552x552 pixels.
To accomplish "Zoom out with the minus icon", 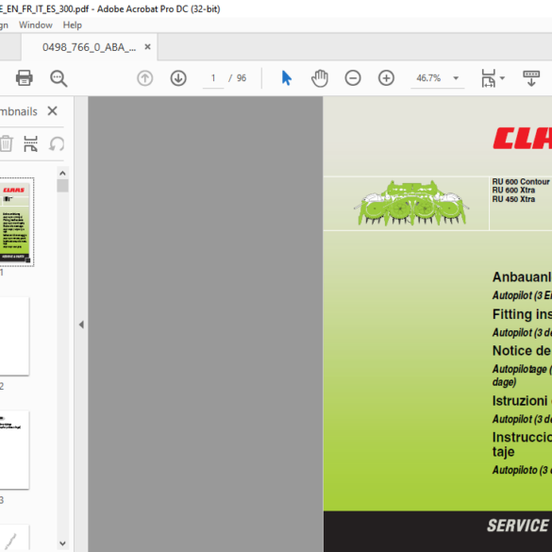I will pyautogui.click(x=353, y=77).
